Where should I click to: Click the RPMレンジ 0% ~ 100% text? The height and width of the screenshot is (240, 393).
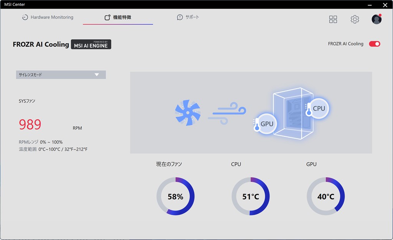41,142
